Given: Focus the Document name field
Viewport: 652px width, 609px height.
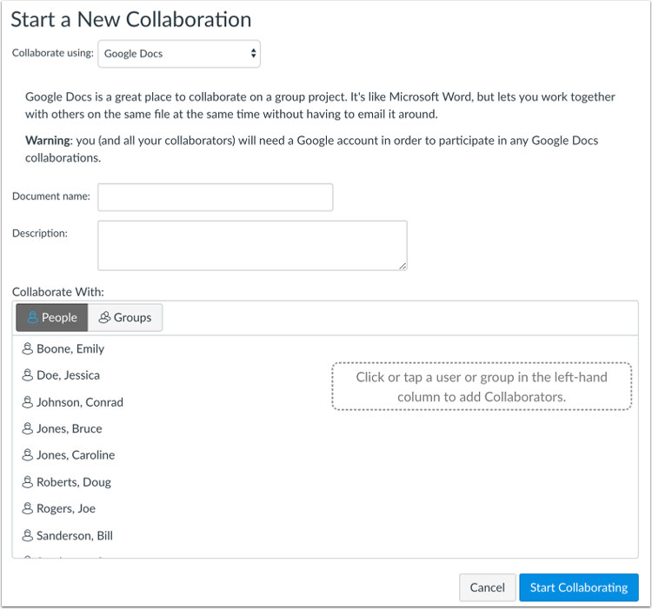Looking at the screenshot, I should pyautogui.click(x=215, y=197).
